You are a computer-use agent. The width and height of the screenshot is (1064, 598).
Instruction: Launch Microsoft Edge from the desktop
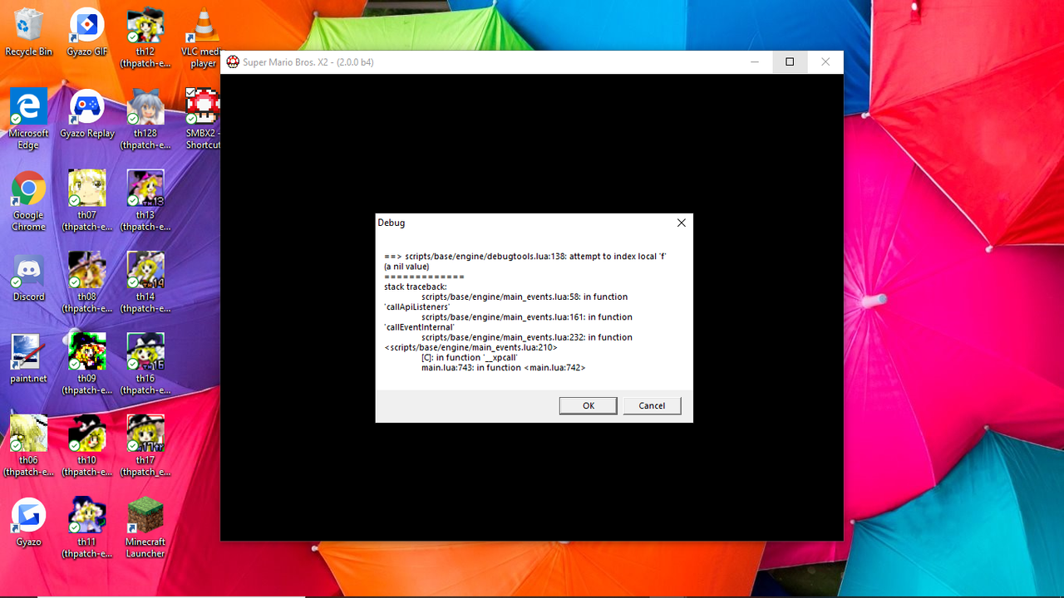[x=28, y=120]
